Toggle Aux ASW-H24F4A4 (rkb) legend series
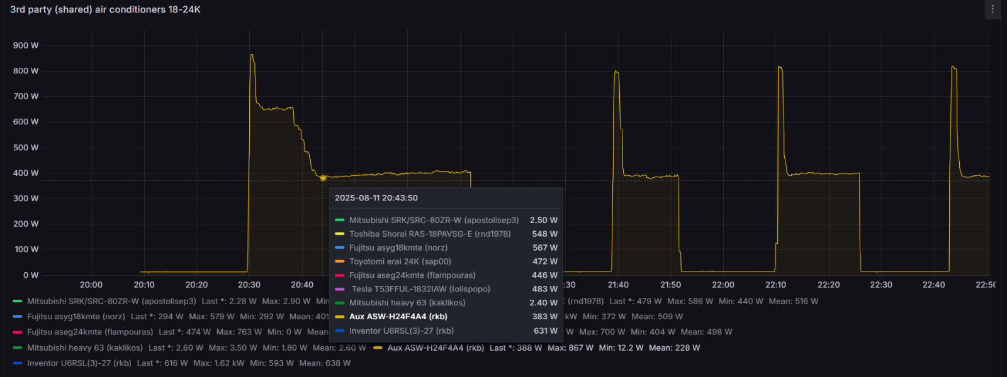This screenshot has width=1007, height=377. point(436,347)
